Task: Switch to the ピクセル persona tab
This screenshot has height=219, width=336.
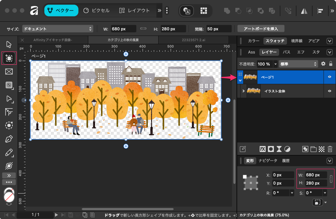Action: (x=97, y=11)
